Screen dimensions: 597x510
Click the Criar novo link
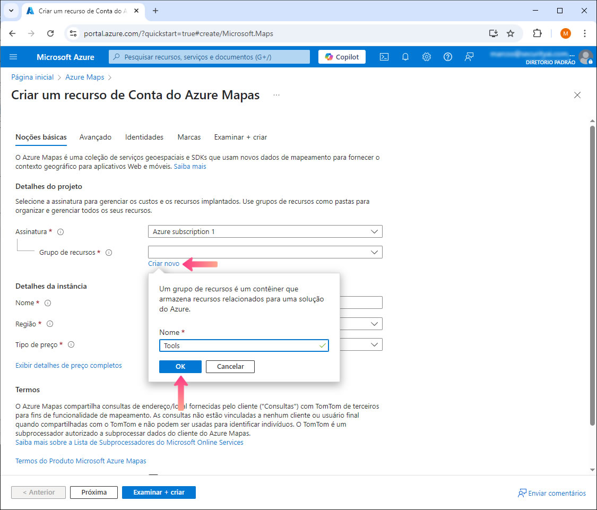[x=164, y=264]
